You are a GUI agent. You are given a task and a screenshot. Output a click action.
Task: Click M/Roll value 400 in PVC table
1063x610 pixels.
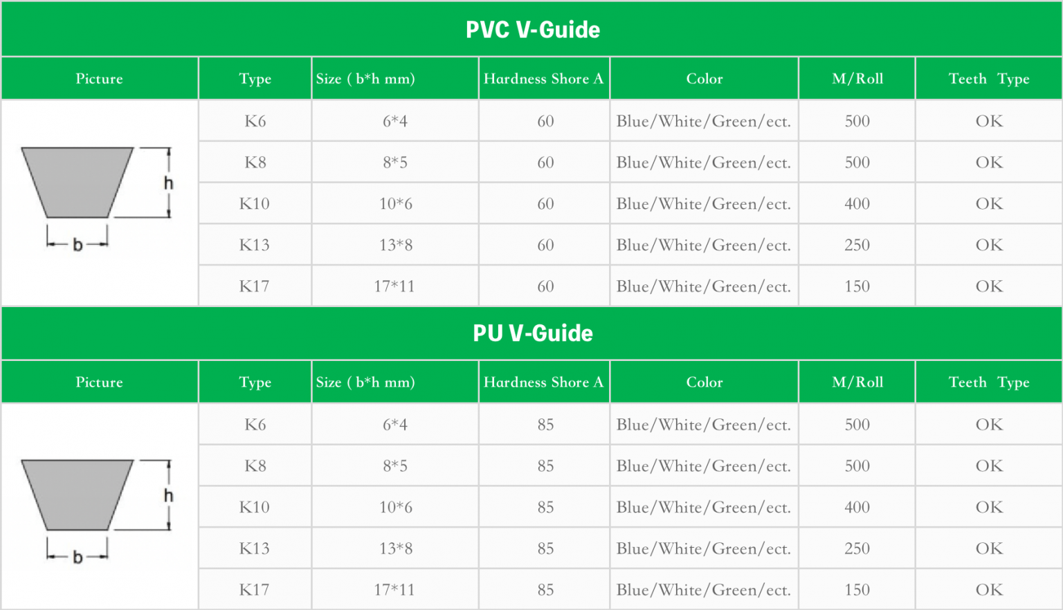857,204
